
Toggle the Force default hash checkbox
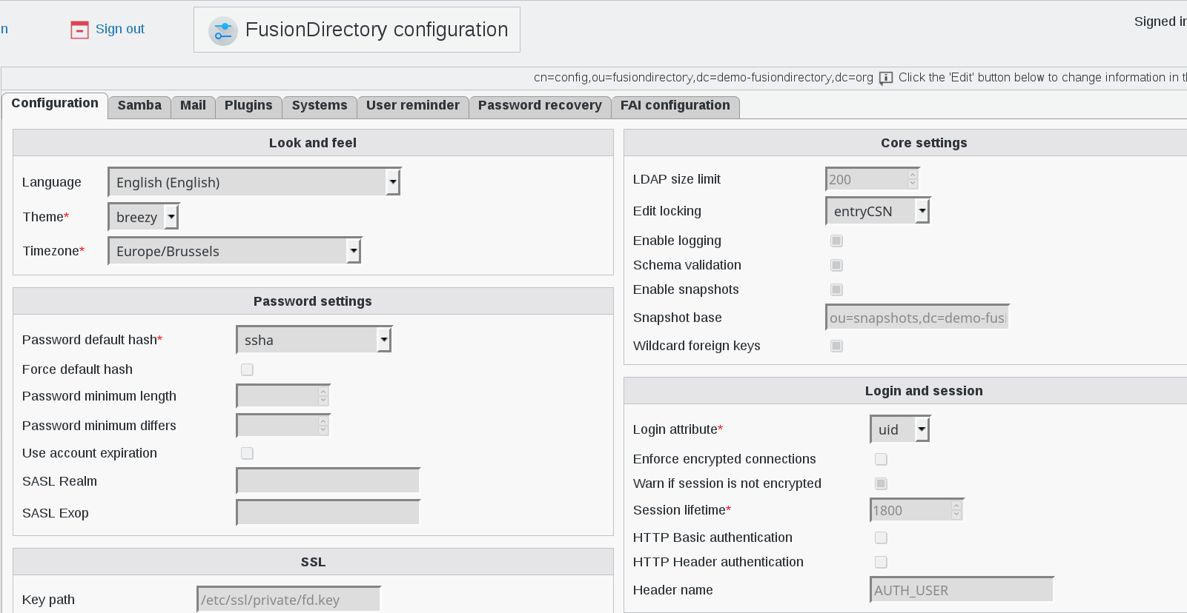tap(247, 369)
